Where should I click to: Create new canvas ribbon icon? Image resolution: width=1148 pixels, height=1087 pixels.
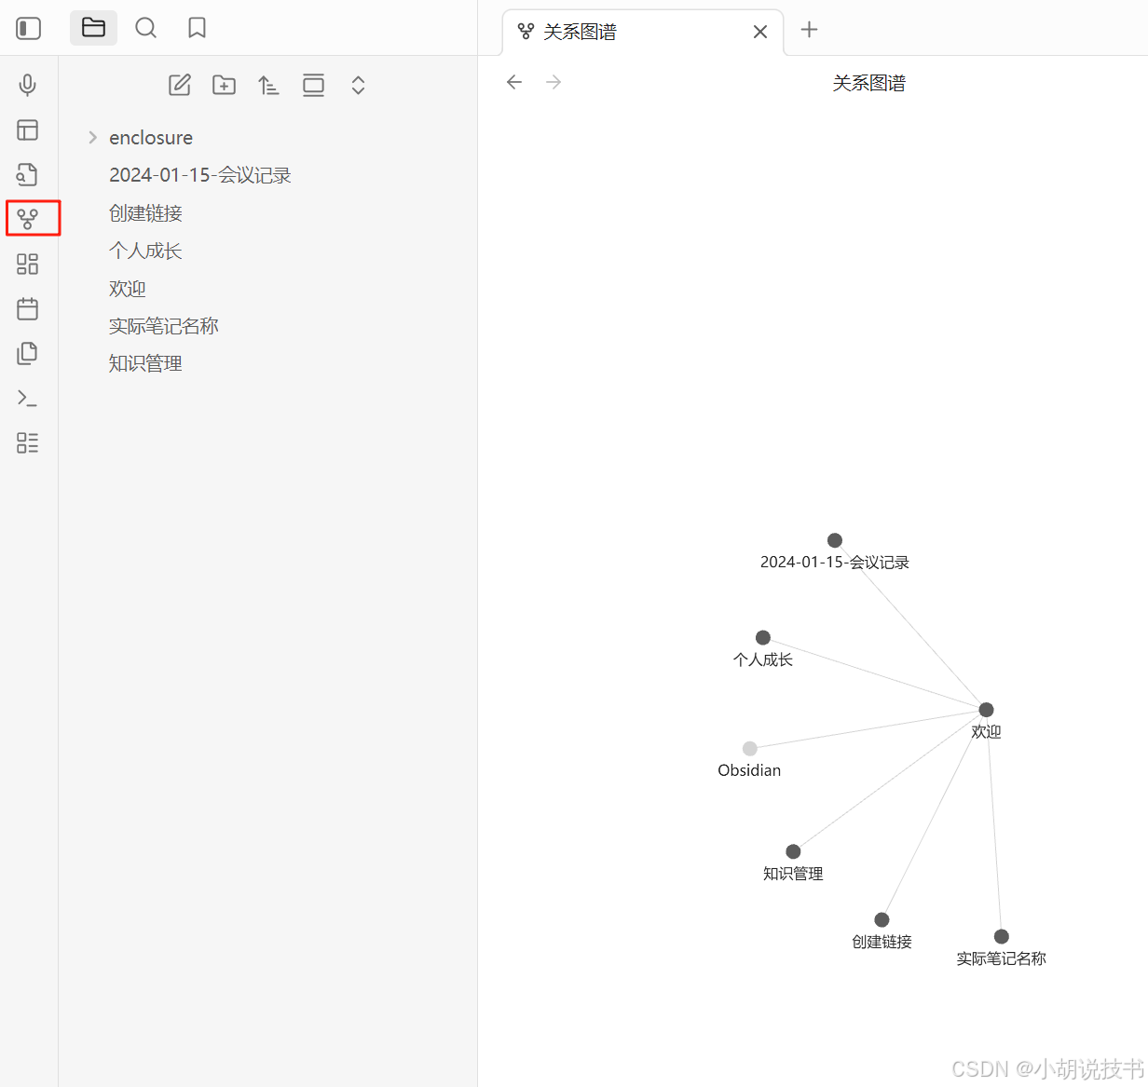pyautogui.click(x=28, y=264)
